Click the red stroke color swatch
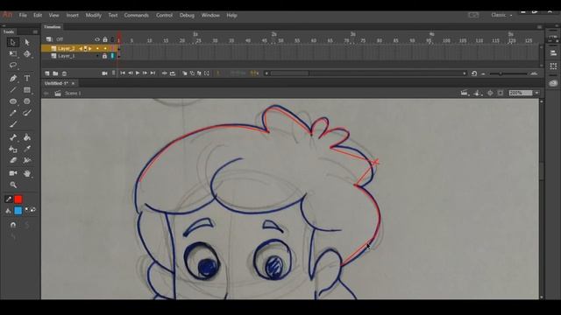561x315 pixels. click(x=18, y=199)
